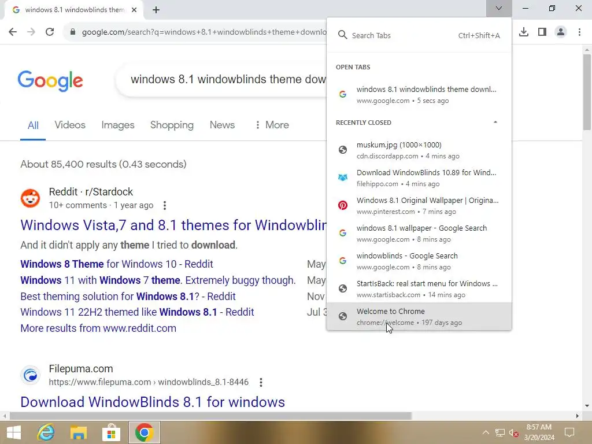The image size is (592, 444).
Task: Click the Filepuma result favicon
Action: coord(30,375)
